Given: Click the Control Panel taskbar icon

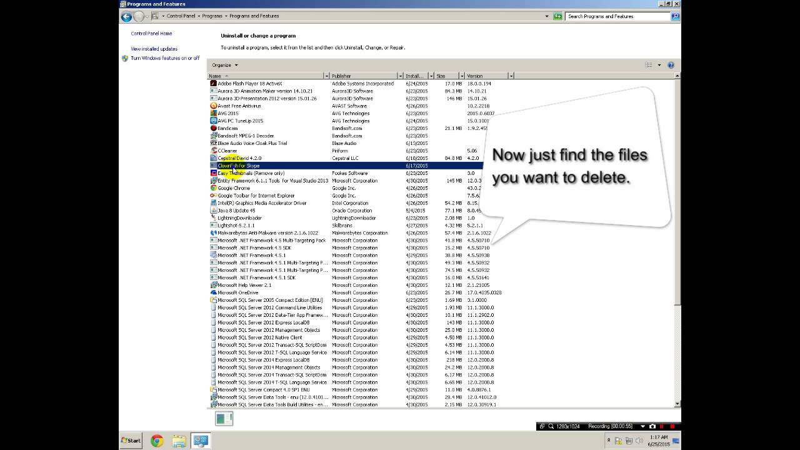Looking at the screenshot, I should (201, 441).
